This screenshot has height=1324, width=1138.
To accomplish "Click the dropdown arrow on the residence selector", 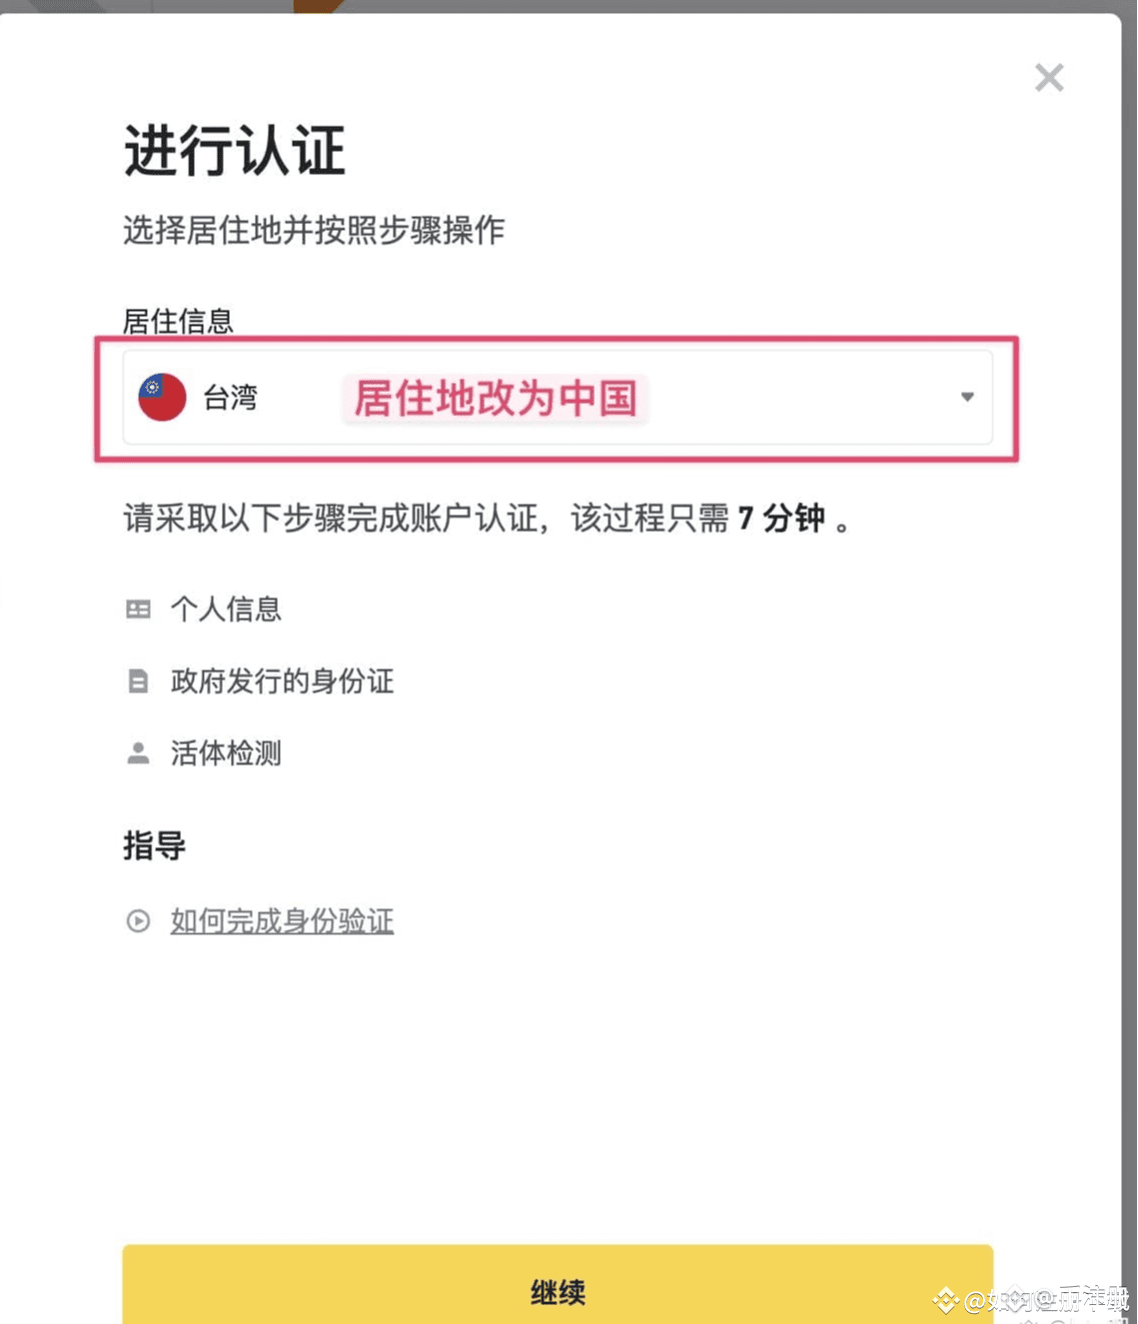I will coord(966,397).
